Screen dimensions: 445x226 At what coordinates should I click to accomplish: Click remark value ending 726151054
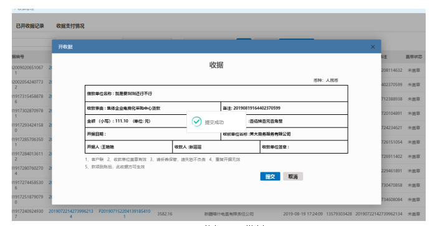391,142
